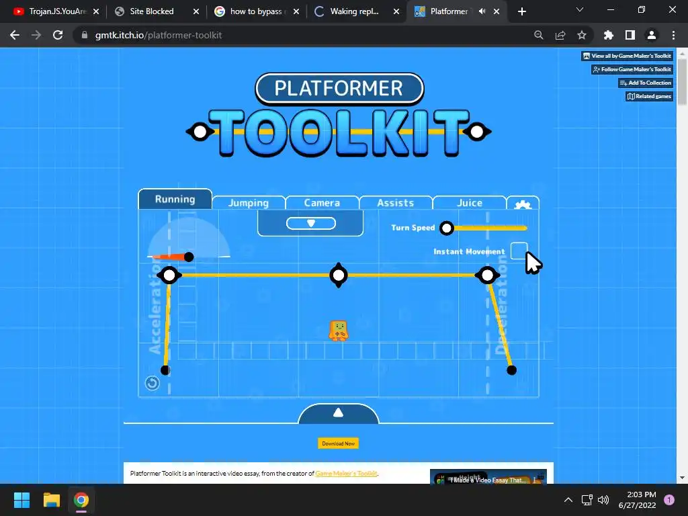Click the site lock icon
Screen dimensions: 688x516
[85, 35]
